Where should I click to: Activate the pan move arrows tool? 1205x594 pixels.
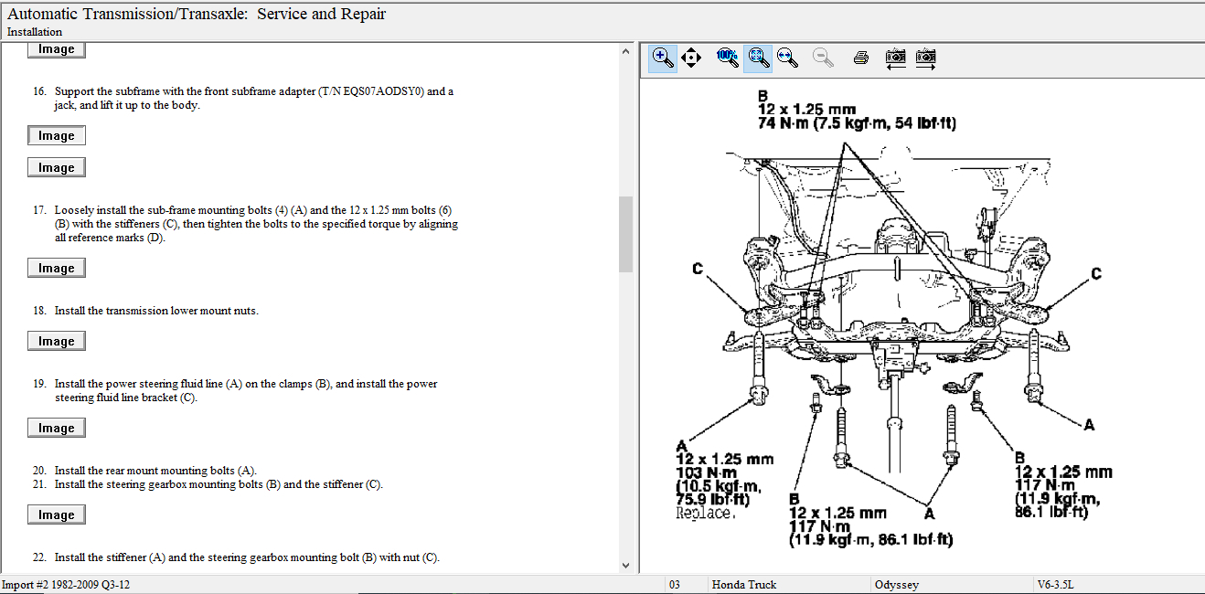(x=691, y=58)
